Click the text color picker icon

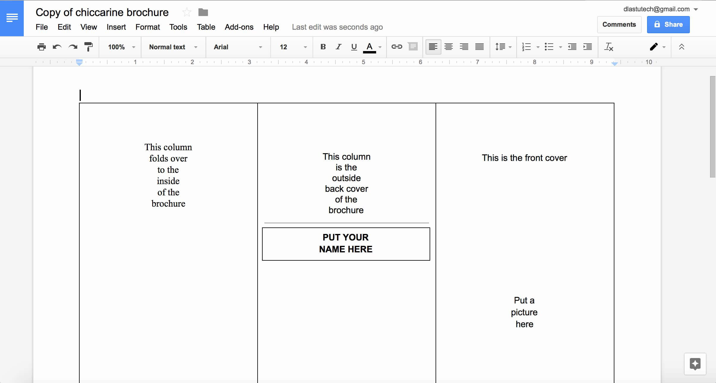click(369, 47)
